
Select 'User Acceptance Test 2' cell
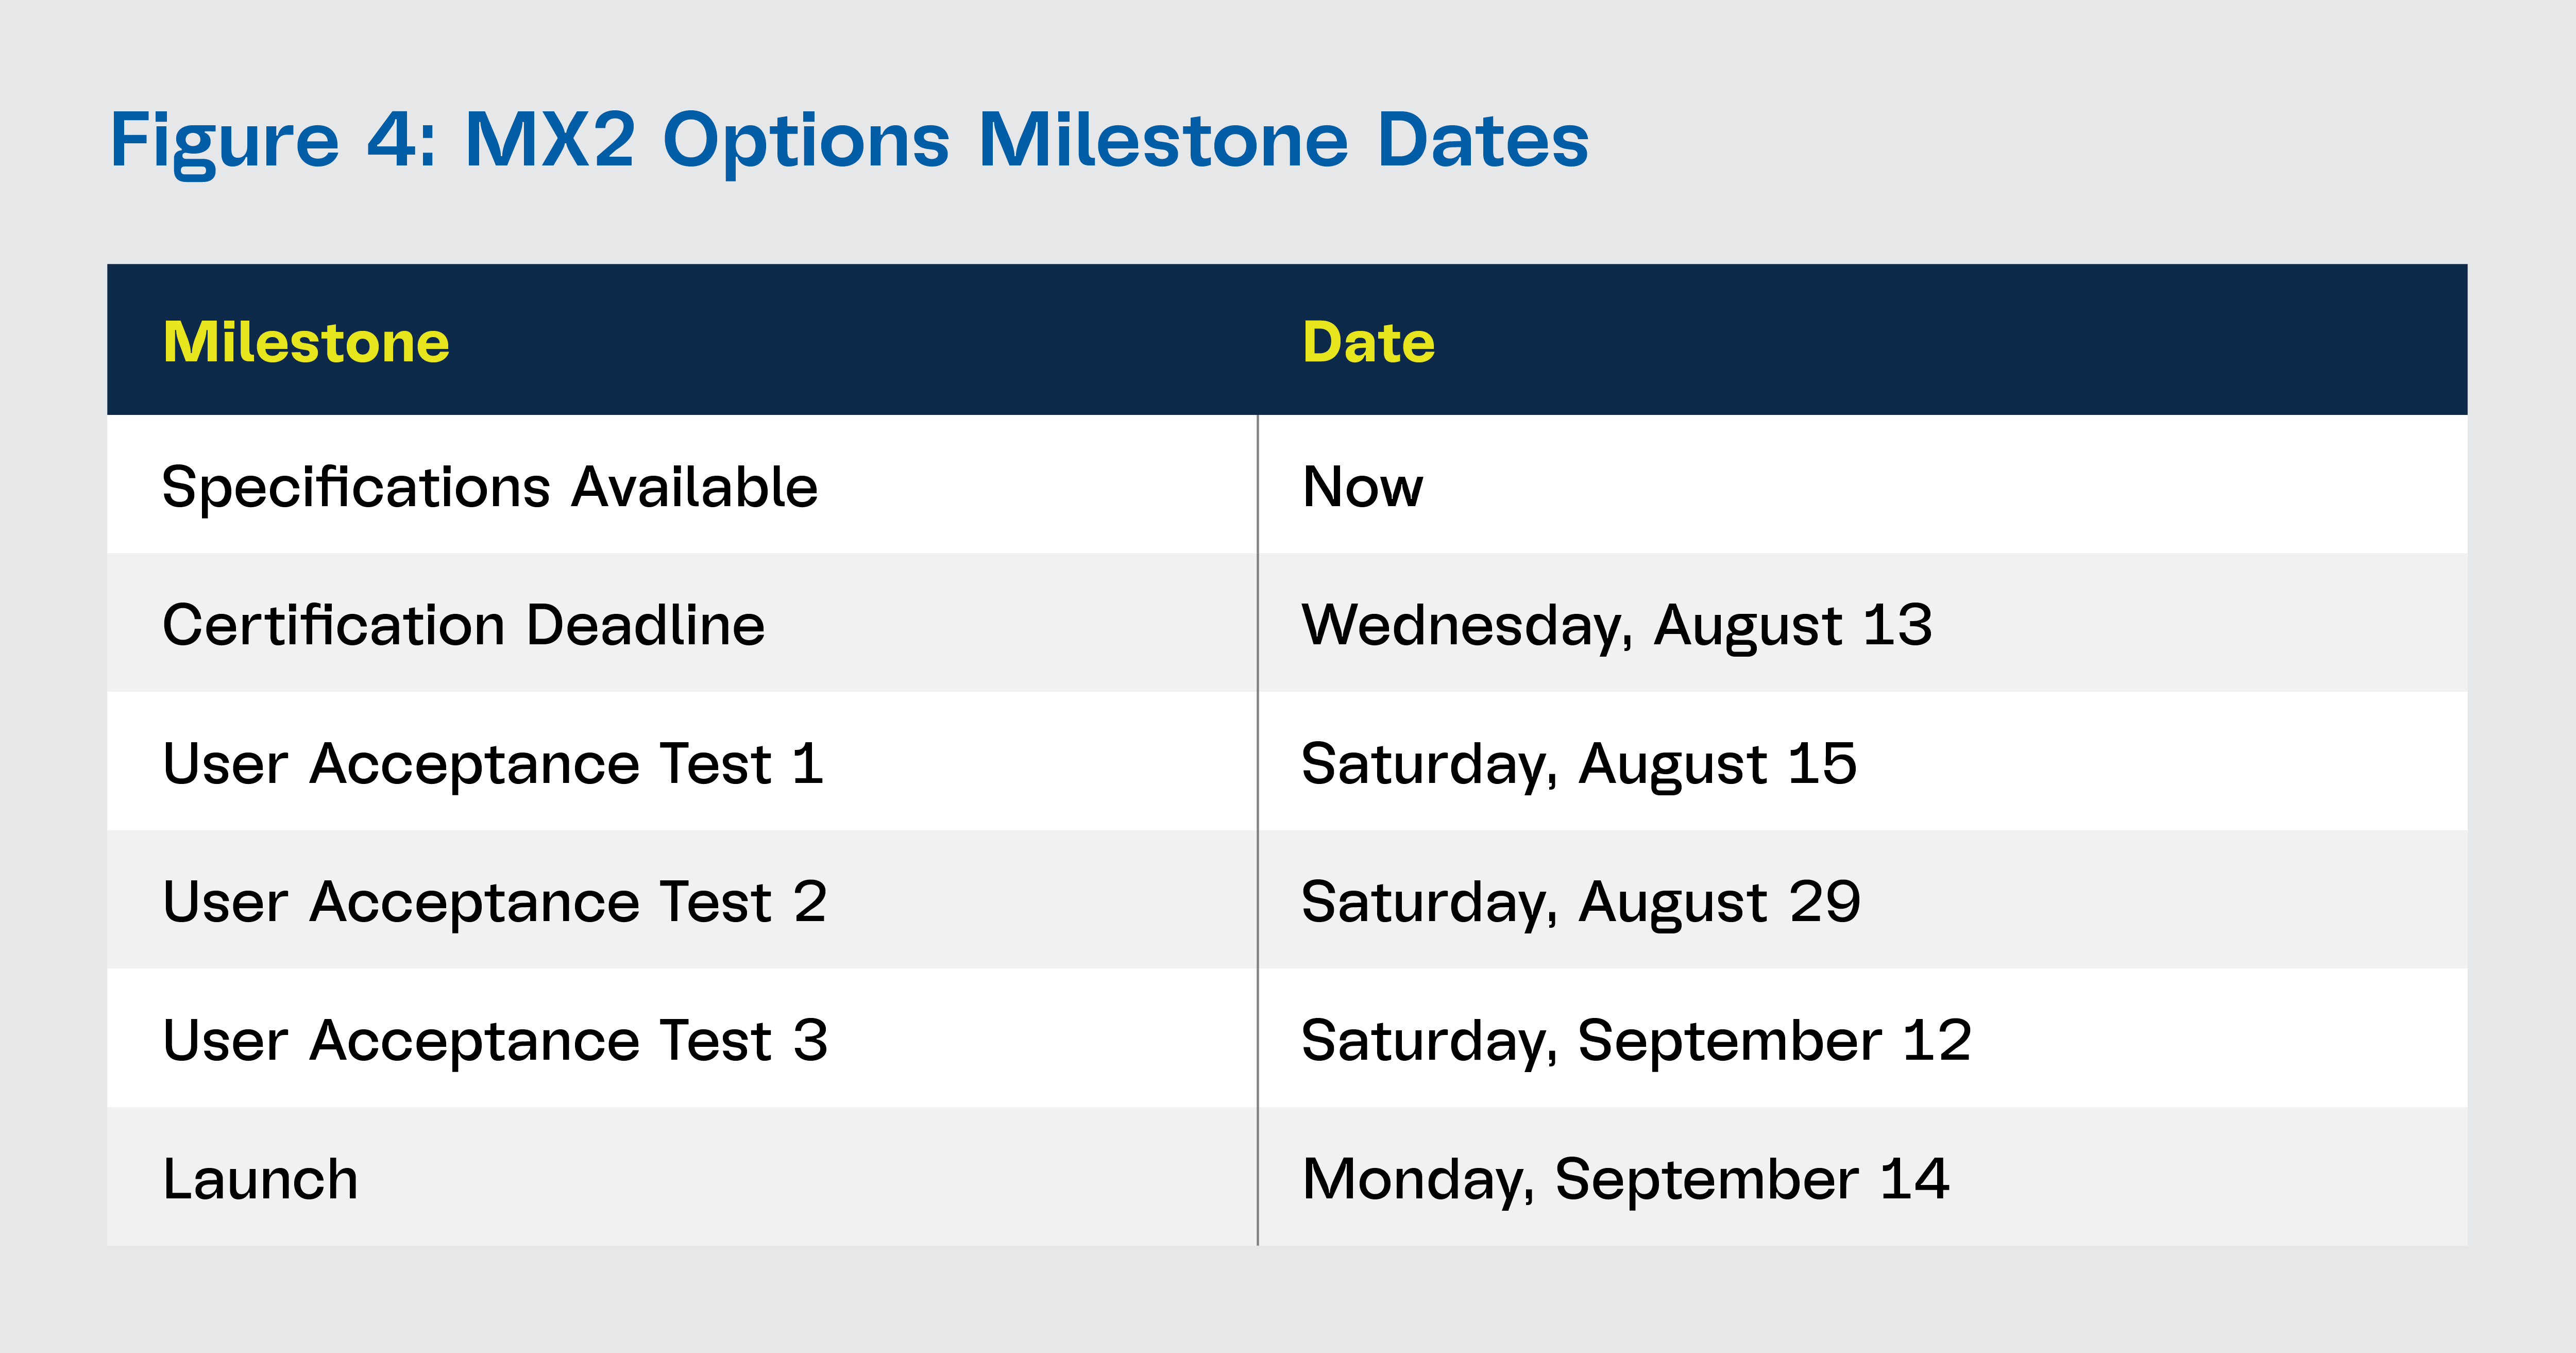coord(495,901)
